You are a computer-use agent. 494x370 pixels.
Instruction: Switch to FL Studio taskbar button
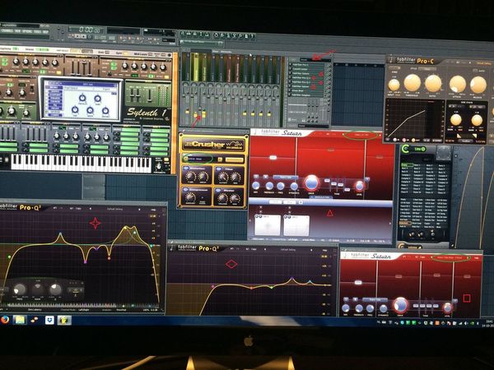[64, 321]
